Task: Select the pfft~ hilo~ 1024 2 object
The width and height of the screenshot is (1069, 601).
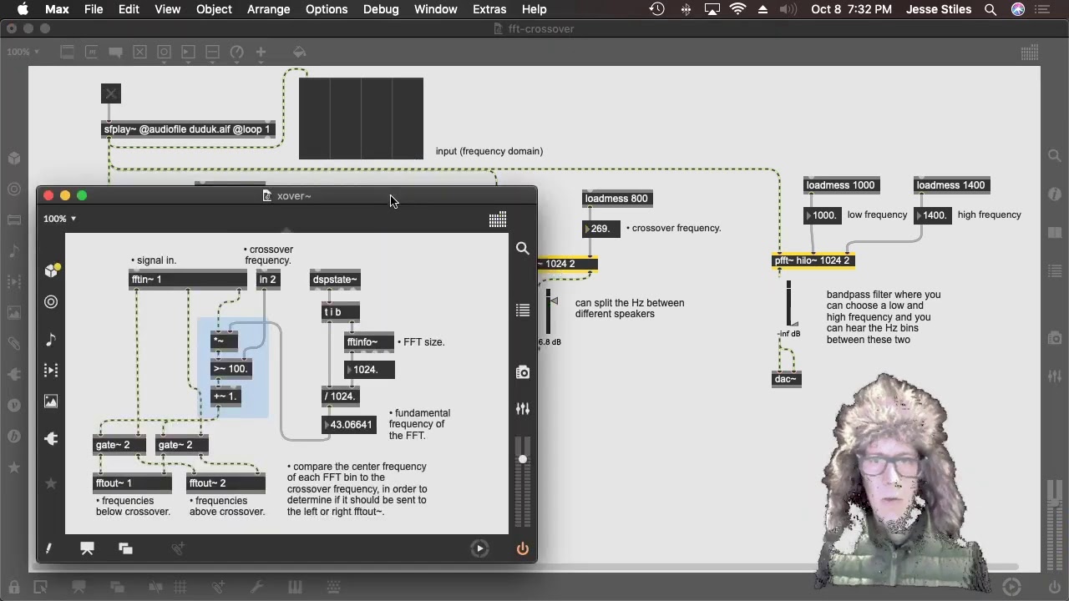Action: 813,261
